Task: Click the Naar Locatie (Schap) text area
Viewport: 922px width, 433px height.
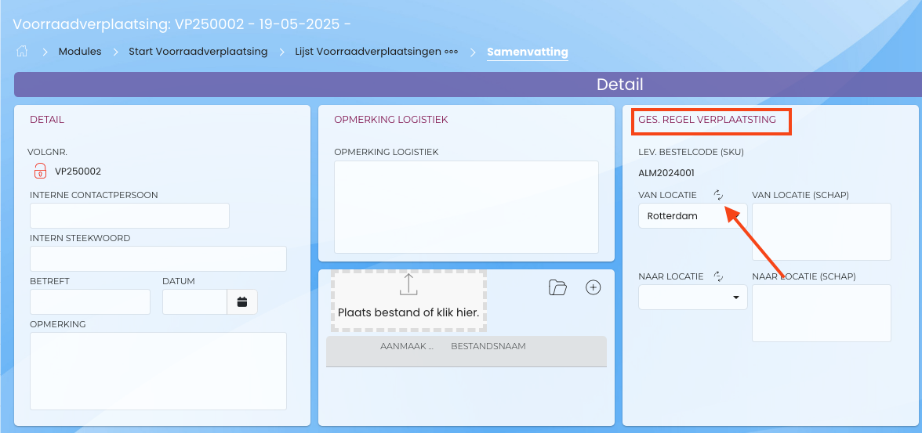Action: click(x=822, y=313)
